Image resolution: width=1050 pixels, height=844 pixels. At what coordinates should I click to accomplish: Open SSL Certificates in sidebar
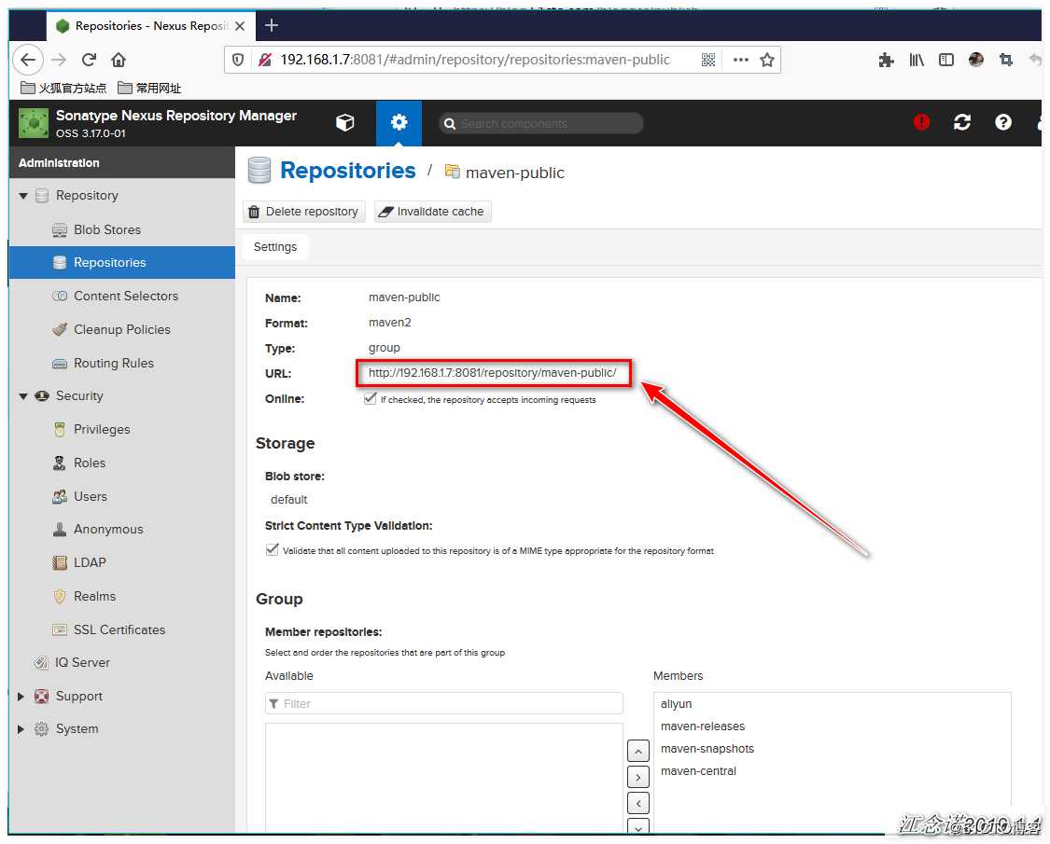coord(119,630)
